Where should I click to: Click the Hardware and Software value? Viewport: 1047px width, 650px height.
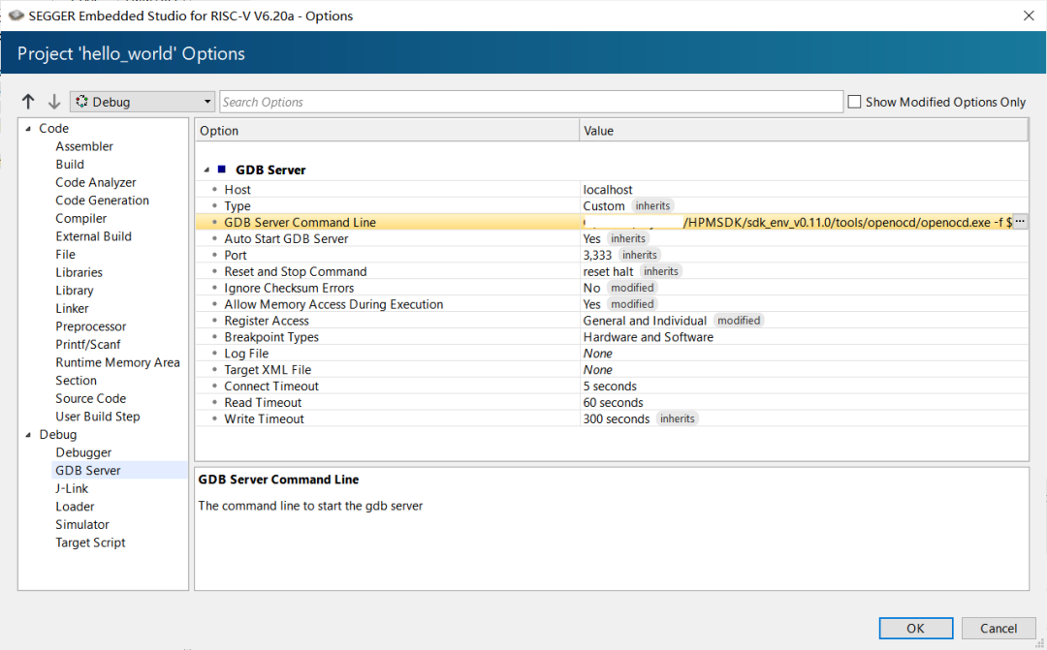(x=648, y=337)
